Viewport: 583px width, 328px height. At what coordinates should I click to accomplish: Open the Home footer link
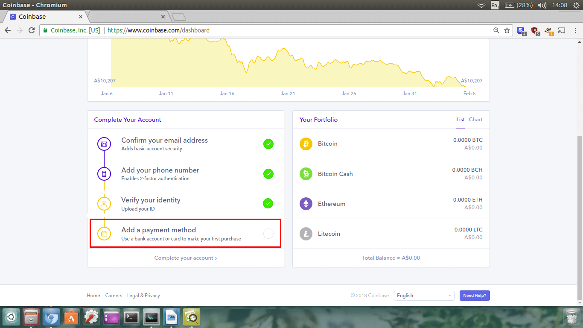(93, 296)
